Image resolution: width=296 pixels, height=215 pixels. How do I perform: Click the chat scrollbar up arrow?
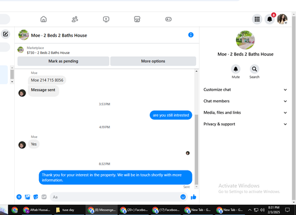pyautogui.click(x=197, y=71)
